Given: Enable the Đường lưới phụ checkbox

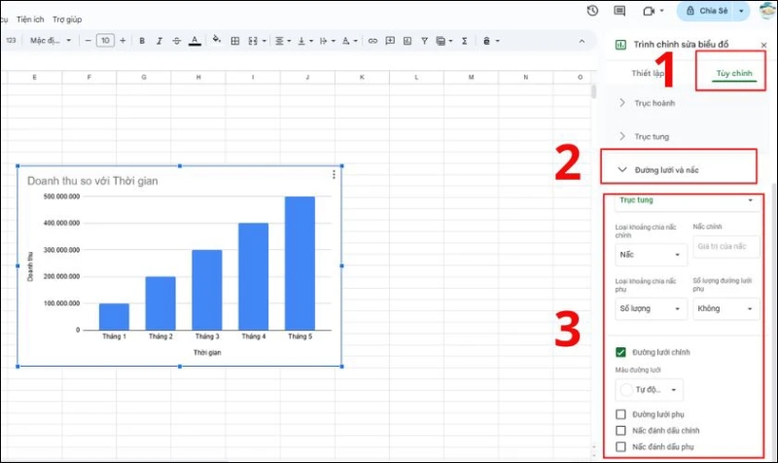Looking at the screenshot, I should point(622,414).
